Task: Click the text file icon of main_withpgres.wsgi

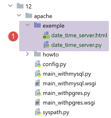Action: [37, 102]
